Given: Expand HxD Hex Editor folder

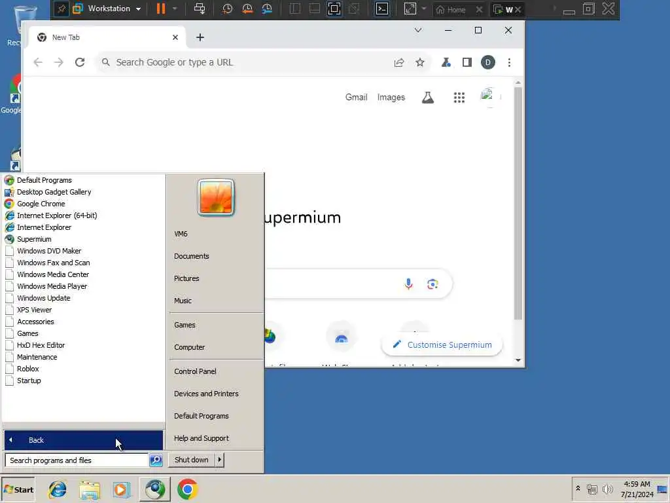Looking at the screenshot, I should [x=41, y=345].
